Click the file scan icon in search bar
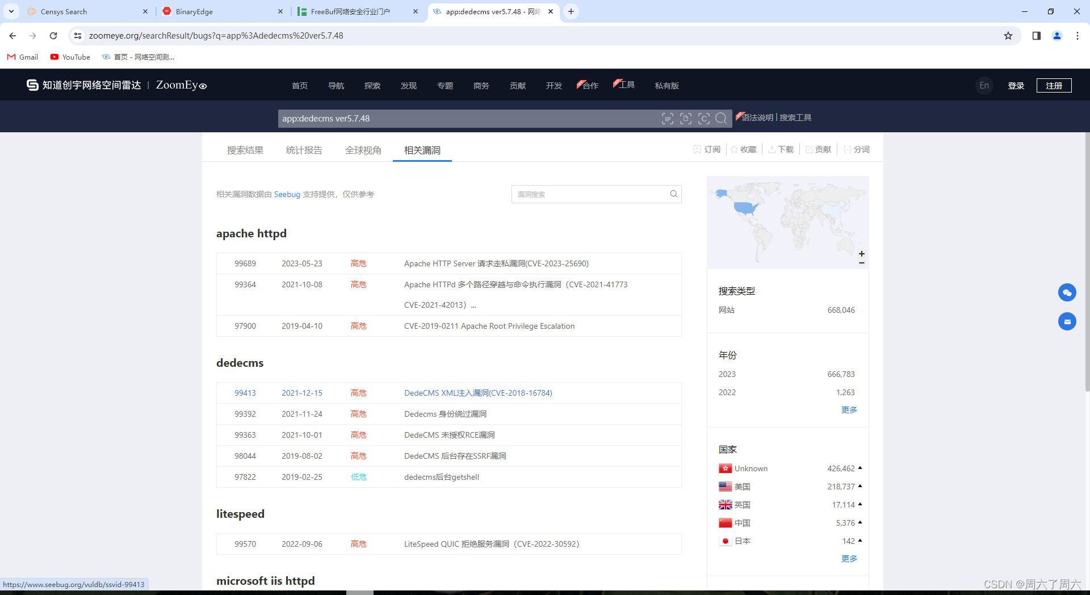Screen dimensions: 1090x595 [x=686, y=118]
